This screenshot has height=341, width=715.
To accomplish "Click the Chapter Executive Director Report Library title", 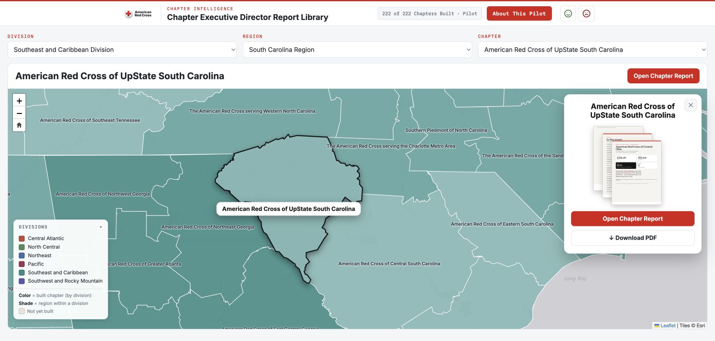I will (x=248, y=17).
